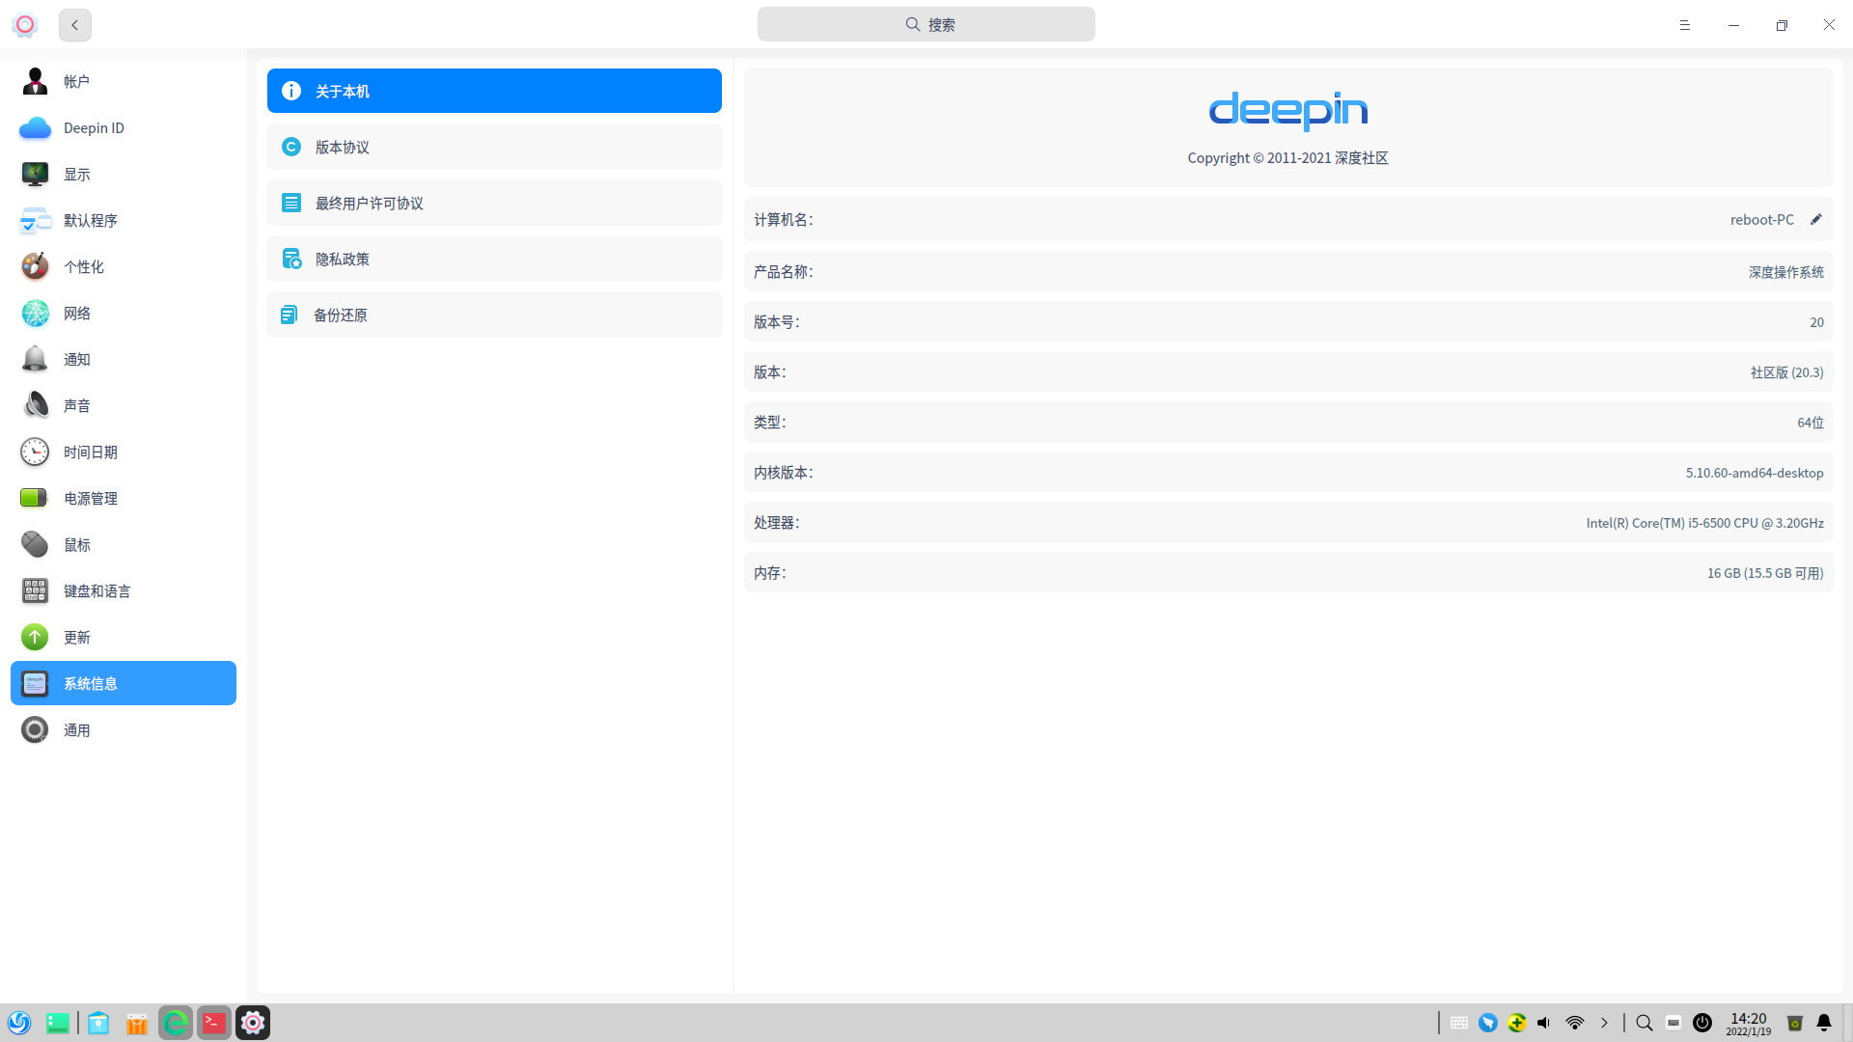Click the search field at top
The width and height of the screenshot is (1853, 1042).
pos(926,25)
